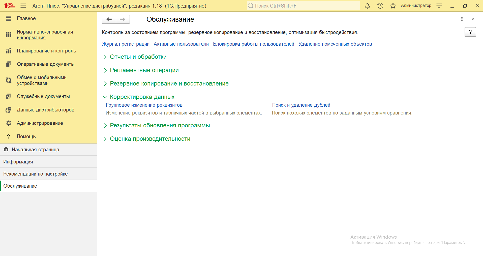
Task: Click the Планирование и контроль chart icon
Action: pyautogui.click(x=9, y=51)
